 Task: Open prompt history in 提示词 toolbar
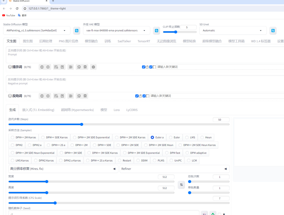click(x=56, y=67)
